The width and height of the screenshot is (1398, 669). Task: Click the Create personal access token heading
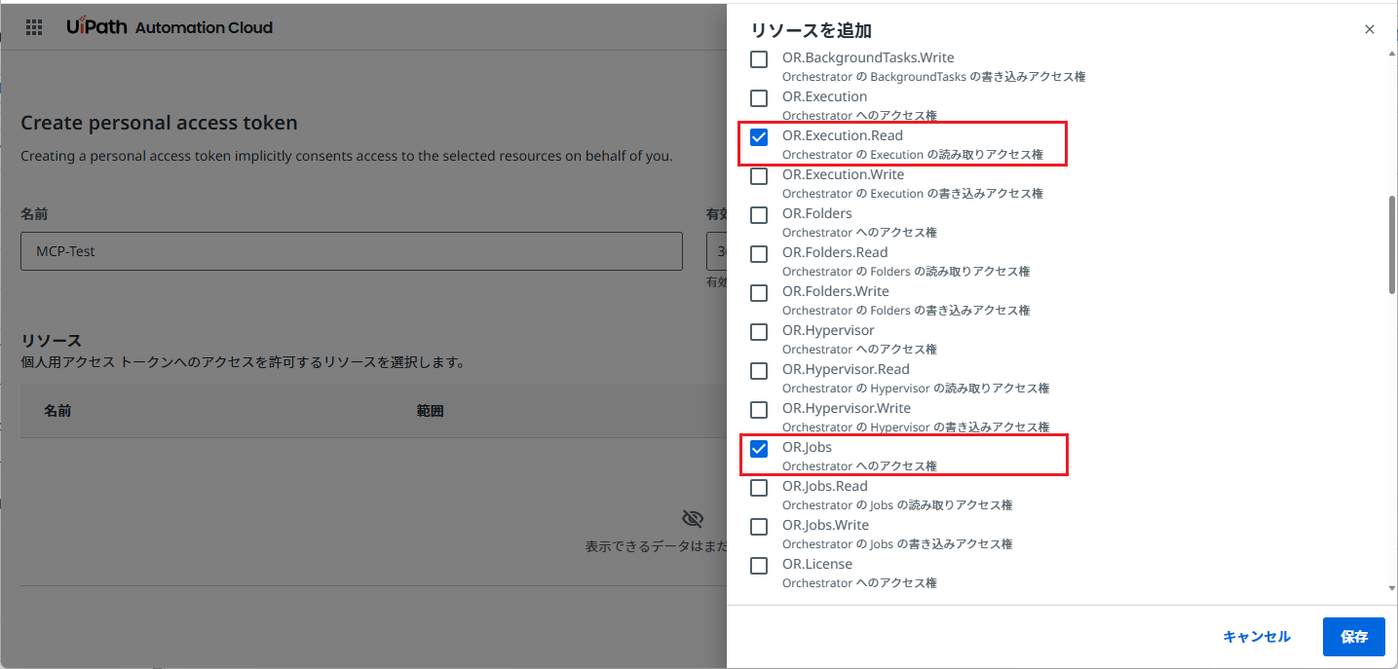pyautogui.click(x=159, y=123)
